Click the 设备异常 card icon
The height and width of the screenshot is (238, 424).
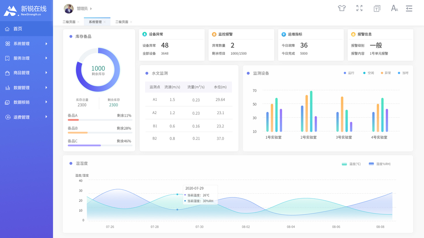(145, 34)
